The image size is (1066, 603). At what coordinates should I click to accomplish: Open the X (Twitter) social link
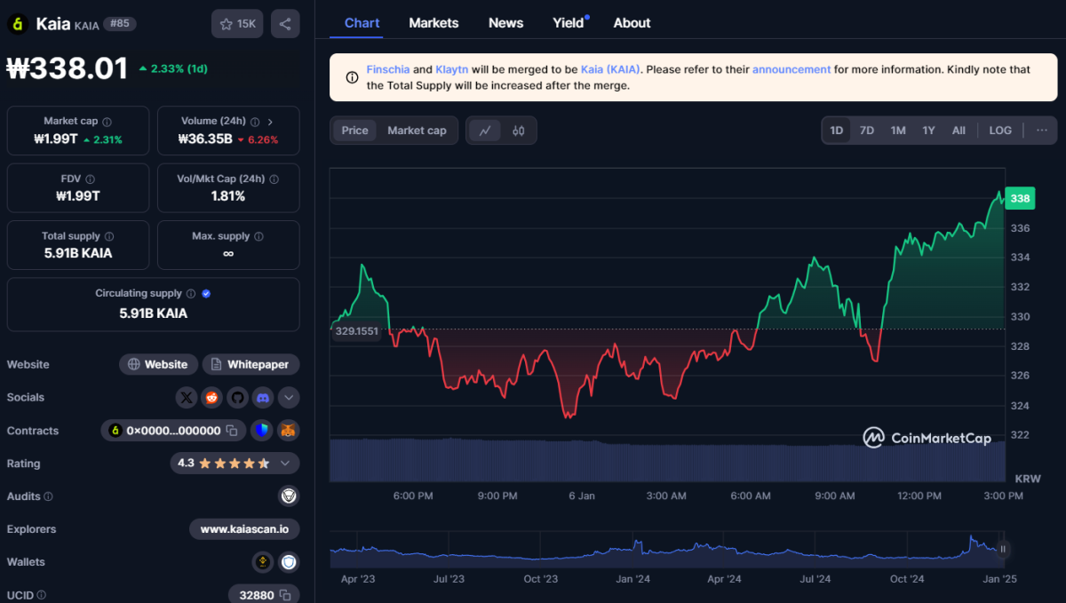click(186, 398)
